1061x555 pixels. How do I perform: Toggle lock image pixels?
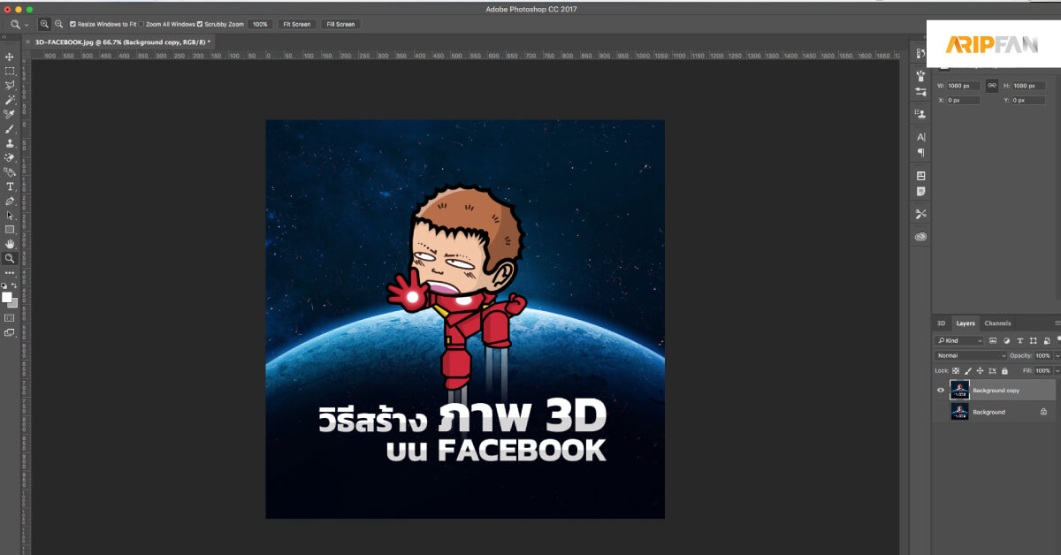point(967,370)
